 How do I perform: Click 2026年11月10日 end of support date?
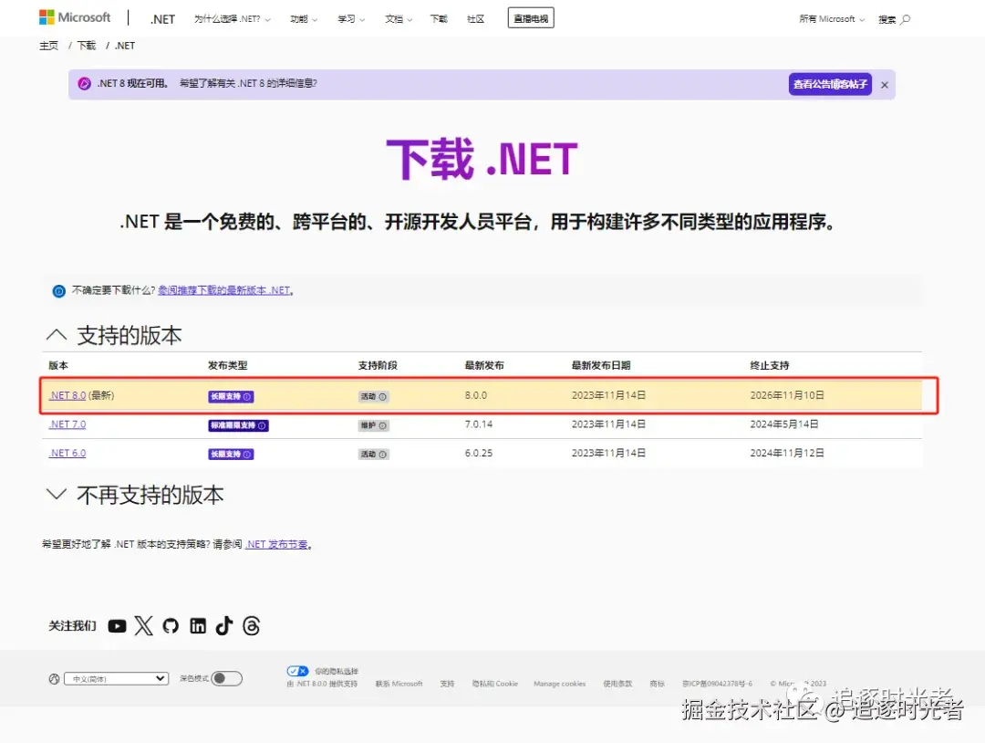(787, 395)
